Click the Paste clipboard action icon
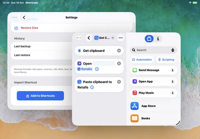 [x=79, y=82]
